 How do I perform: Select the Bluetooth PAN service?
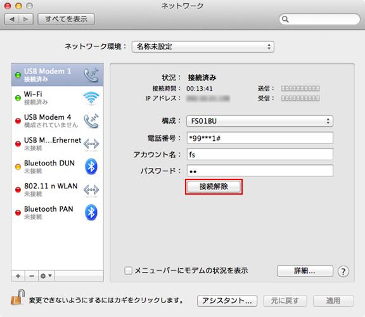point(57,212)
